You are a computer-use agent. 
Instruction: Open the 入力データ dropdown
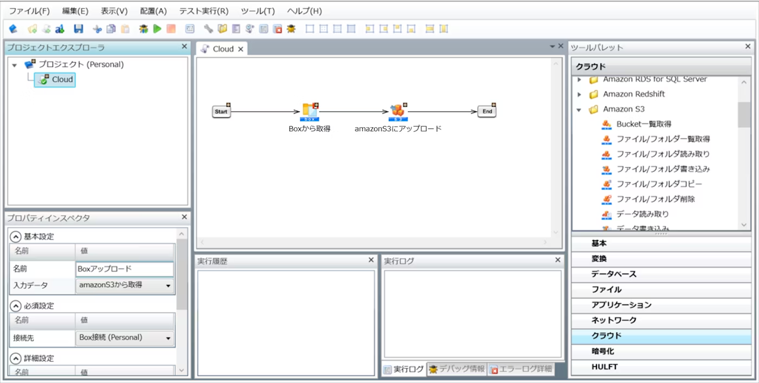click(125, 285)
